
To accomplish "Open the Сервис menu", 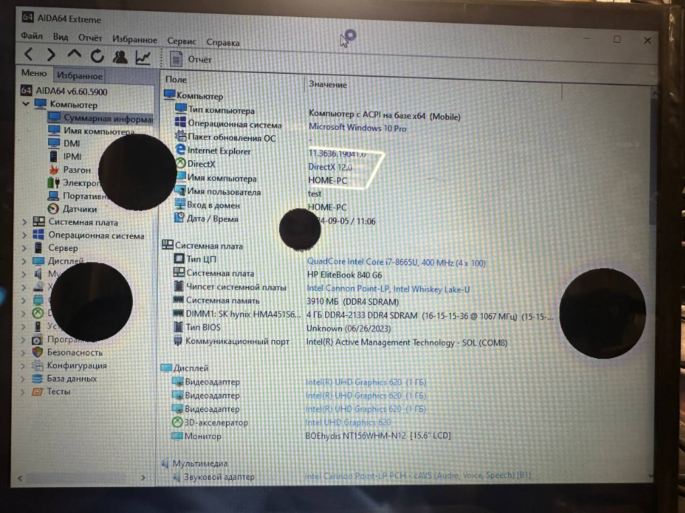I will [x=181, y=42].
